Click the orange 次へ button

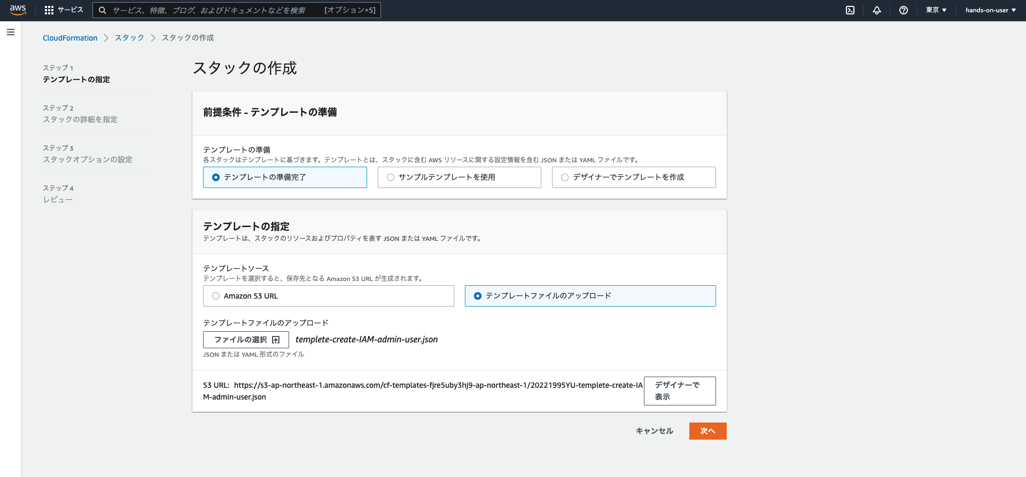pyautogui.click(x=708, y=431)
